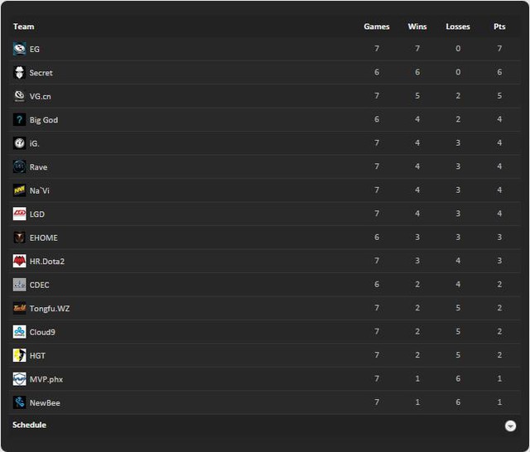Viewport: 530px width, 452px height.
Task: Click the EG team logo icon
Action: pos(19,49)
